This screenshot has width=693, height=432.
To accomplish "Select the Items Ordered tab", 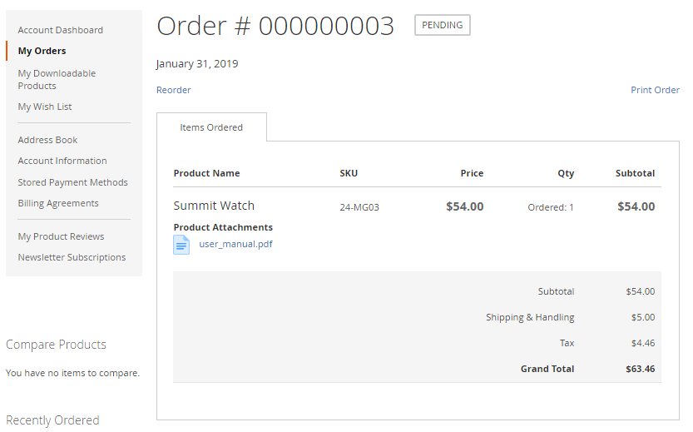I will (x=211, y=127).
